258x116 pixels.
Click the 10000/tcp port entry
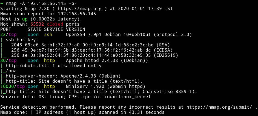point(13,87)
